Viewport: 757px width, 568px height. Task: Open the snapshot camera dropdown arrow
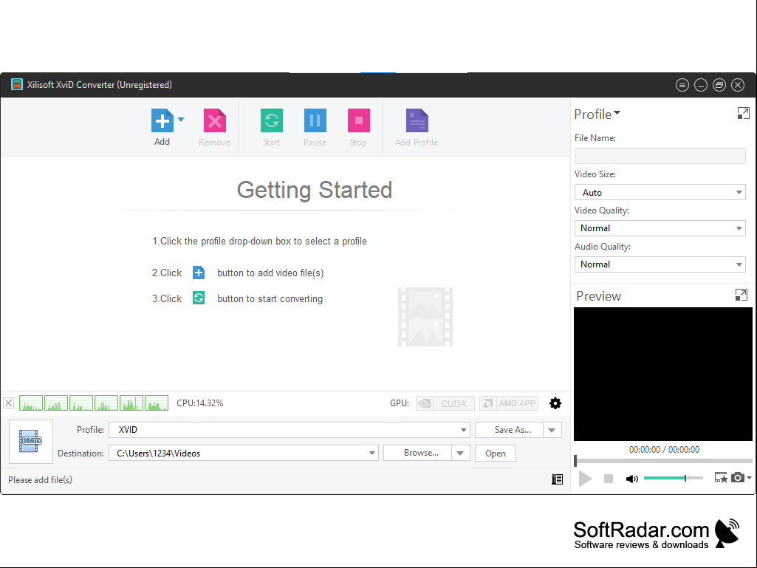pos(749,477)
